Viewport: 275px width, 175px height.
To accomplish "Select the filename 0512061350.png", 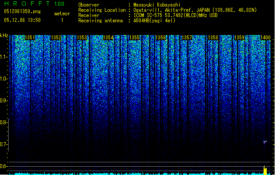I will pyautogui.click(x=22, y=11).
